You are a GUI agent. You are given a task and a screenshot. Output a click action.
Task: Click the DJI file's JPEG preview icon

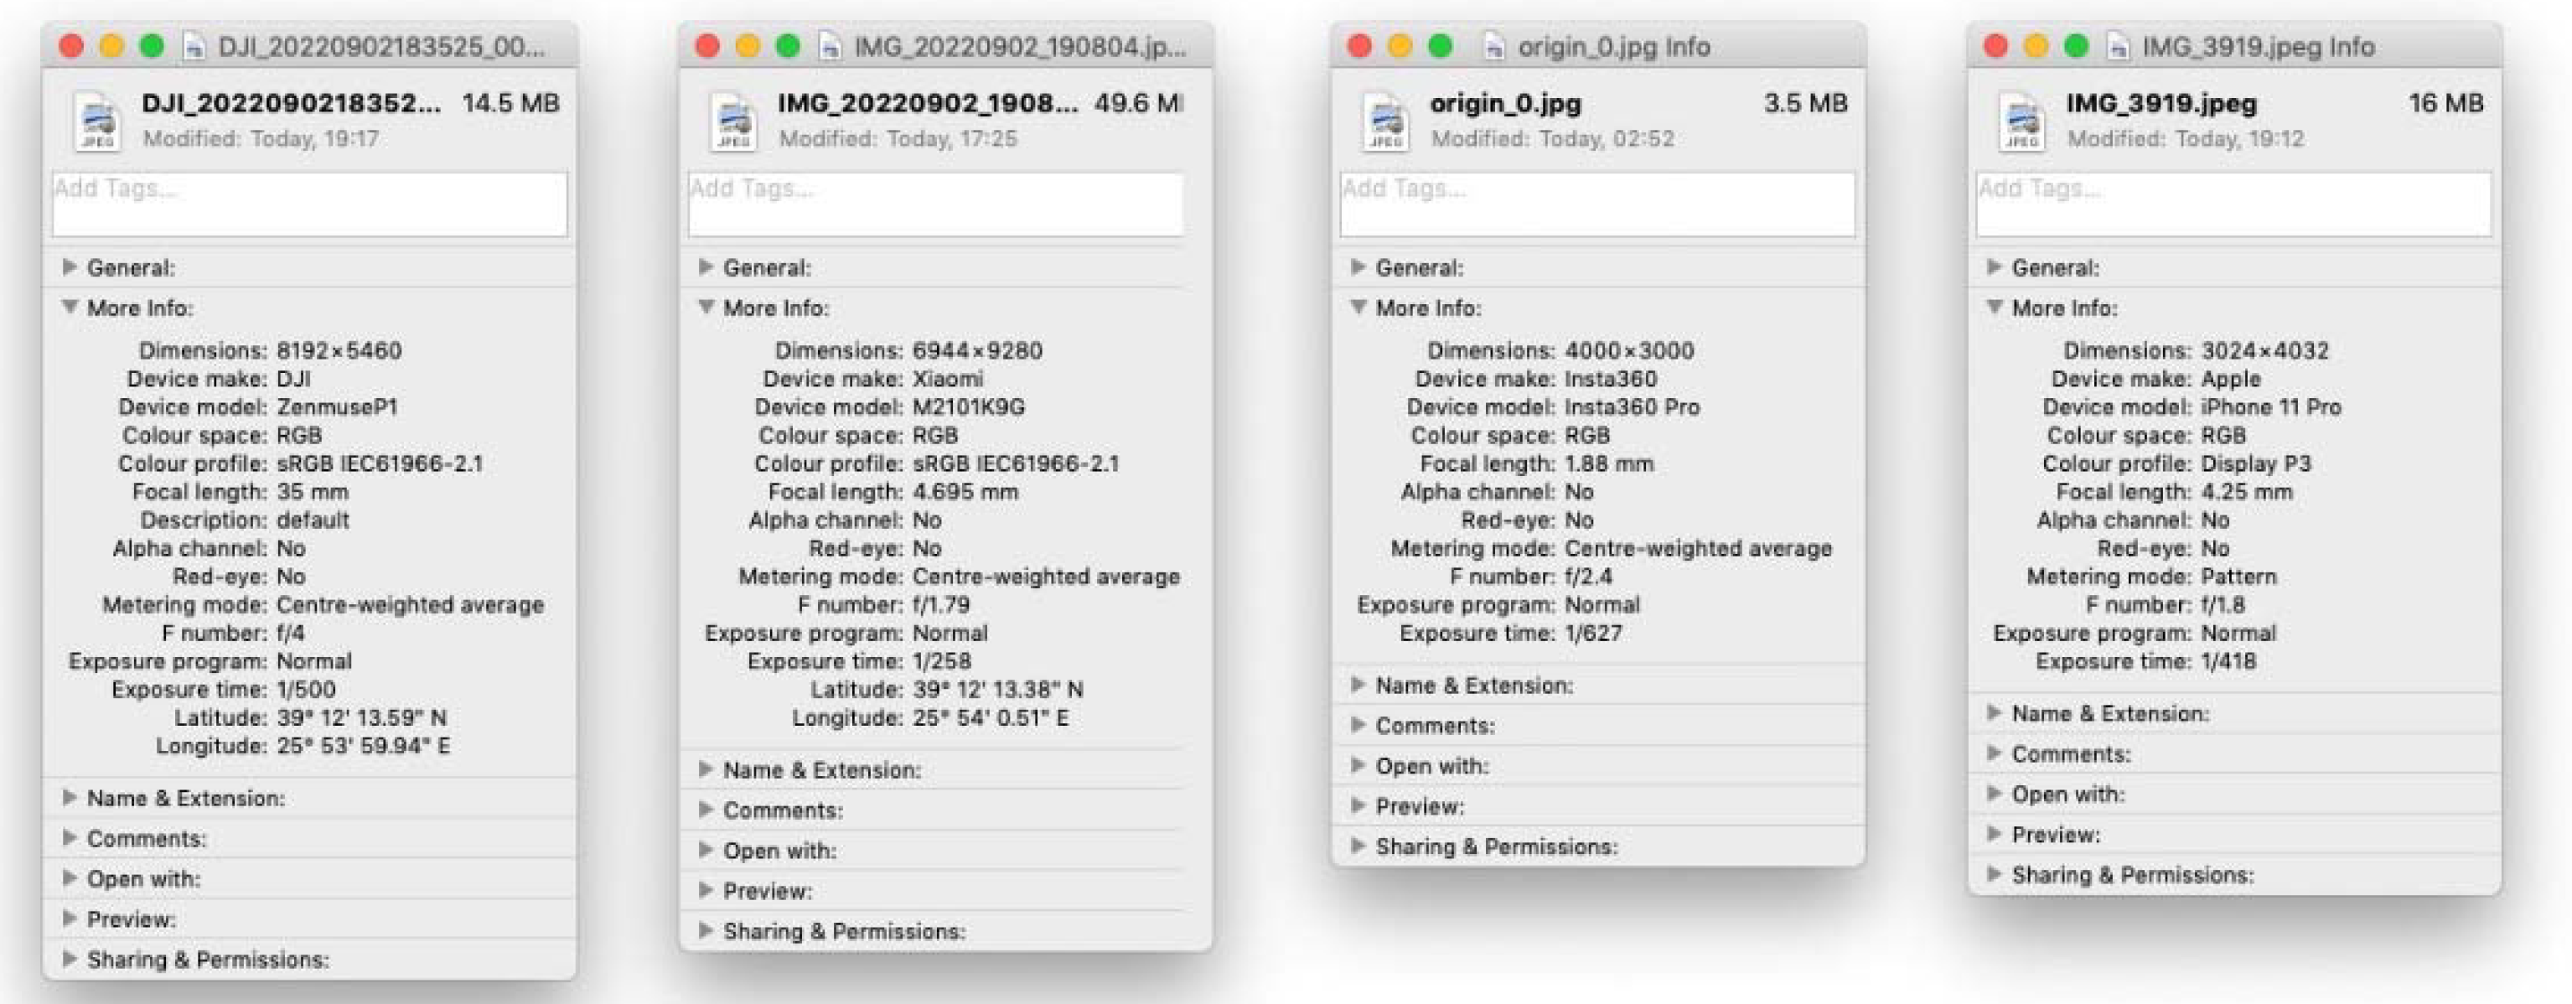(x=98, y=121)
